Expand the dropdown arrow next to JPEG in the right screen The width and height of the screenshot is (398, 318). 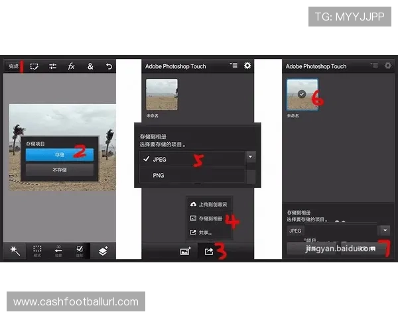[385, 231]
